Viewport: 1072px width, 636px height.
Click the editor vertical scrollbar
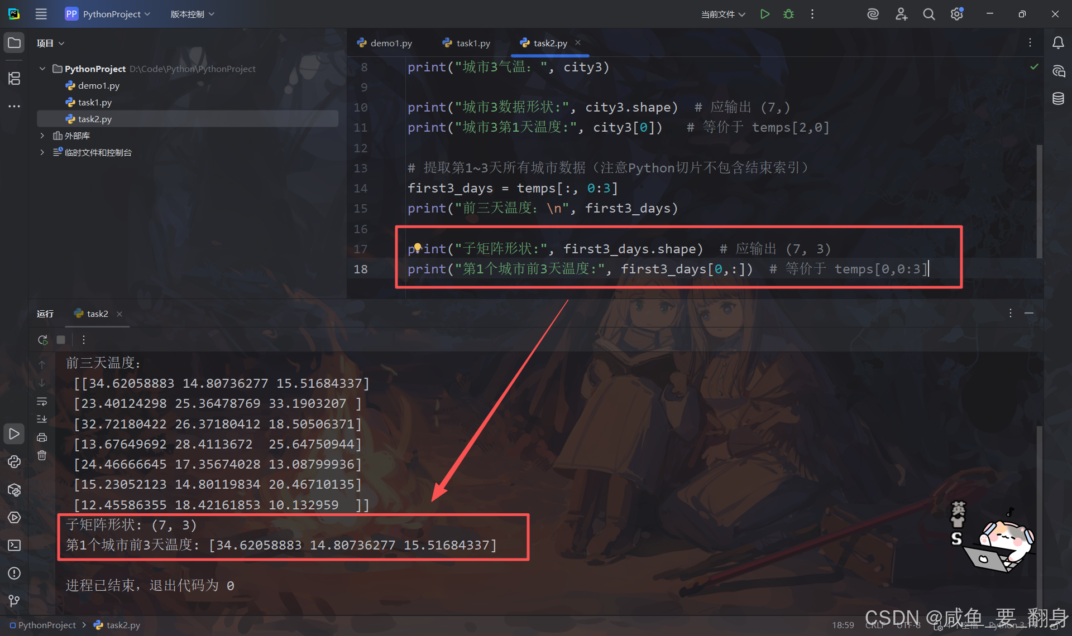pos(1039,201)
